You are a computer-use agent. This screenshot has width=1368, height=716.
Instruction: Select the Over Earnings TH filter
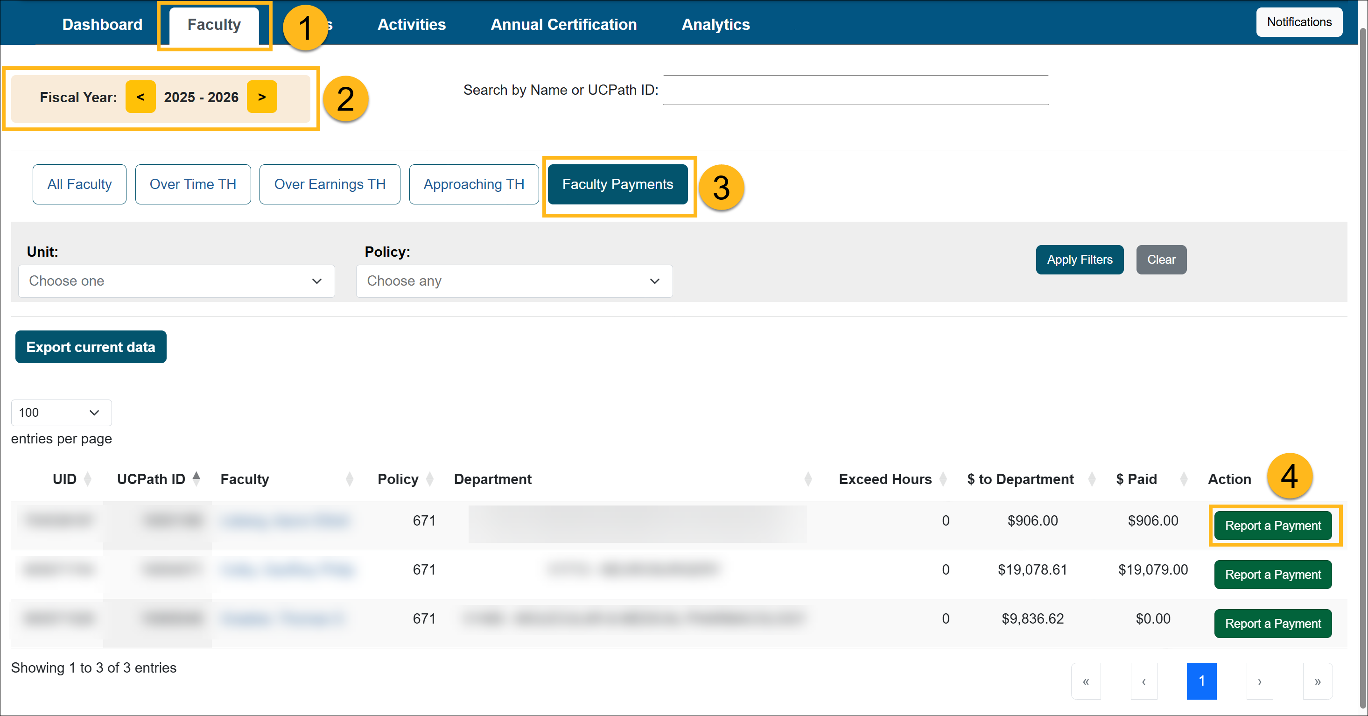point(330,184)
